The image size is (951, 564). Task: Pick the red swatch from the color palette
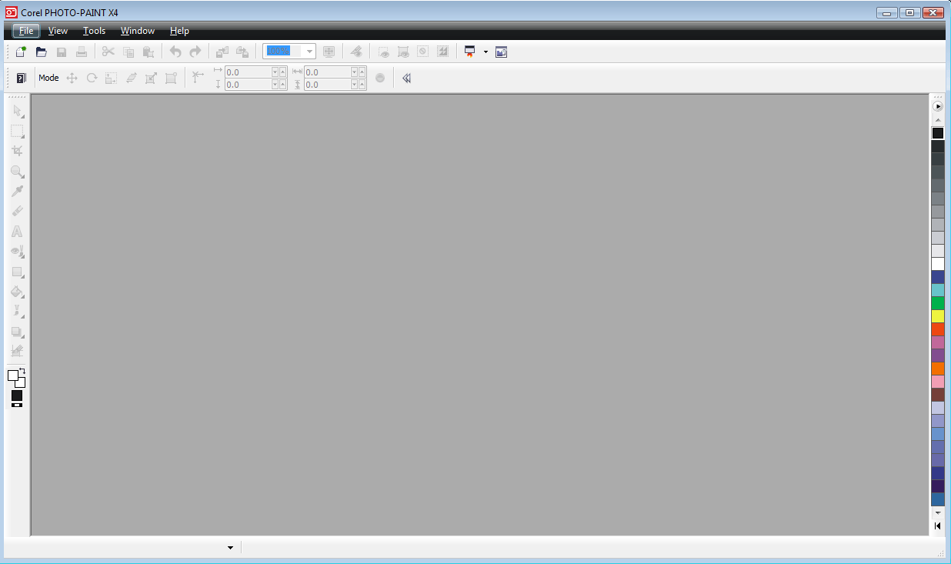(x=937, y=329)
